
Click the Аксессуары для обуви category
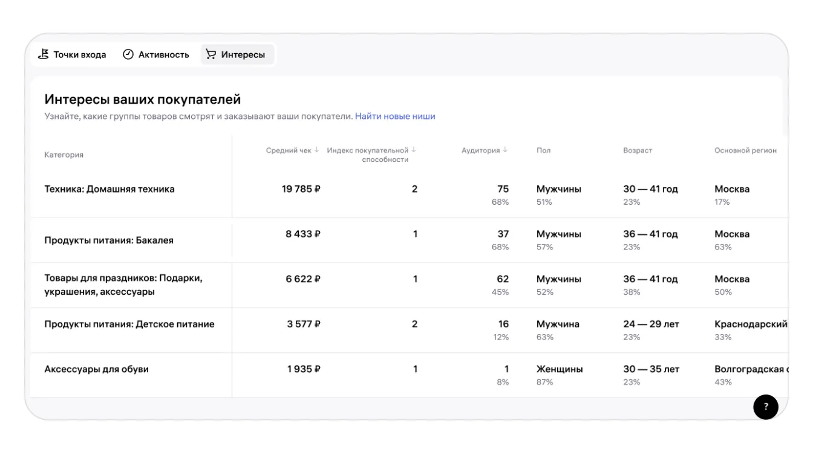click(x=96, y=369)
